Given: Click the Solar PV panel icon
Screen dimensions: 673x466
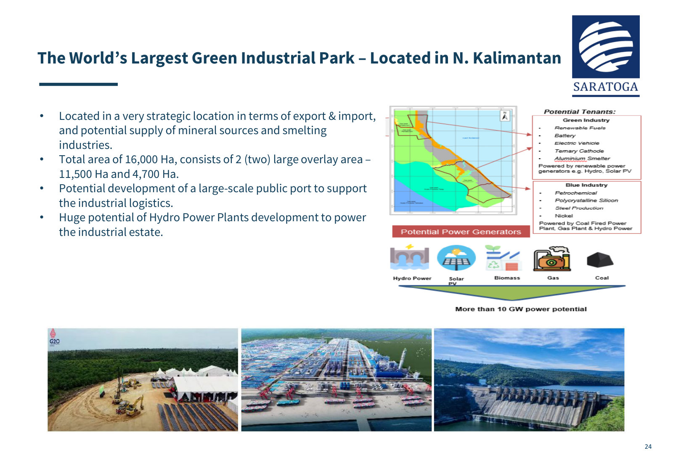Looking at the screenshot, I should coord(456,258).
